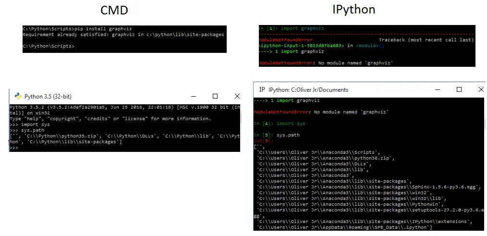The width and height of the screenshot is (487, 236).
Task: Click 'In [4]: import sys' in IPython window
Action: [280, 124]
